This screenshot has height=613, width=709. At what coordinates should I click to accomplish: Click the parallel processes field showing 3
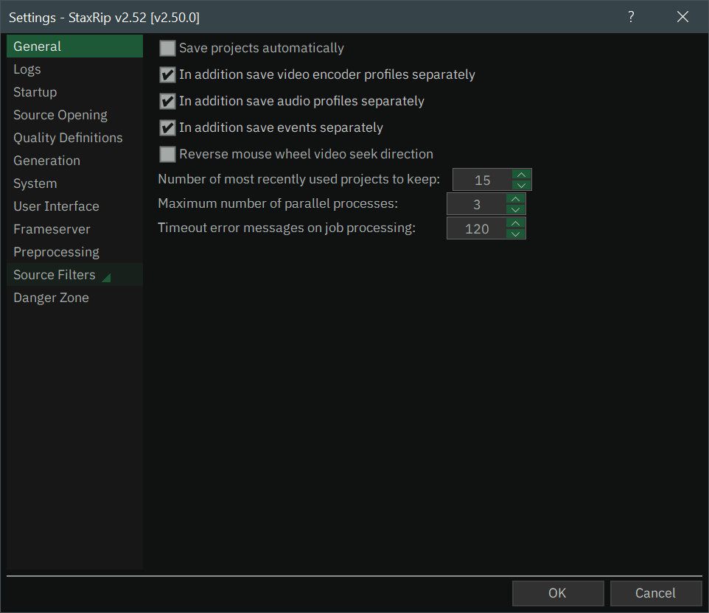pyautogui.click(x=477, y=204)
